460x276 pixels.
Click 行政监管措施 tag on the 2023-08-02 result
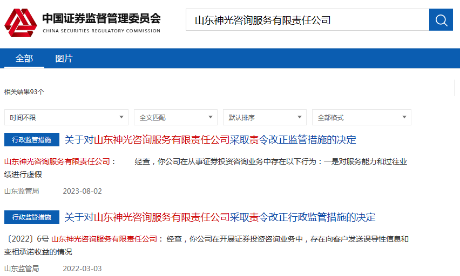click(32, 140)
